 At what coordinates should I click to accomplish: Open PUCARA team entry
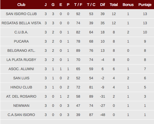(x=21, y=41)
